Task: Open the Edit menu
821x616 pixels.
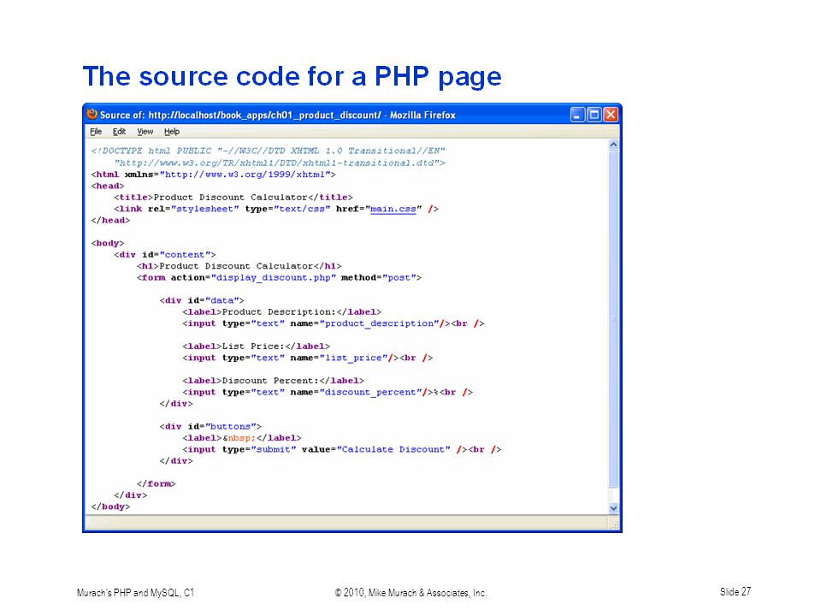Action: (120, 132)
